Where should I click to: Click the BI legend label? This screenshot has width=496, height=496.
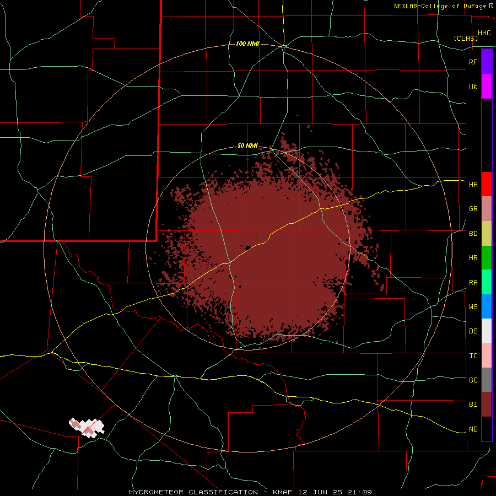473,405
